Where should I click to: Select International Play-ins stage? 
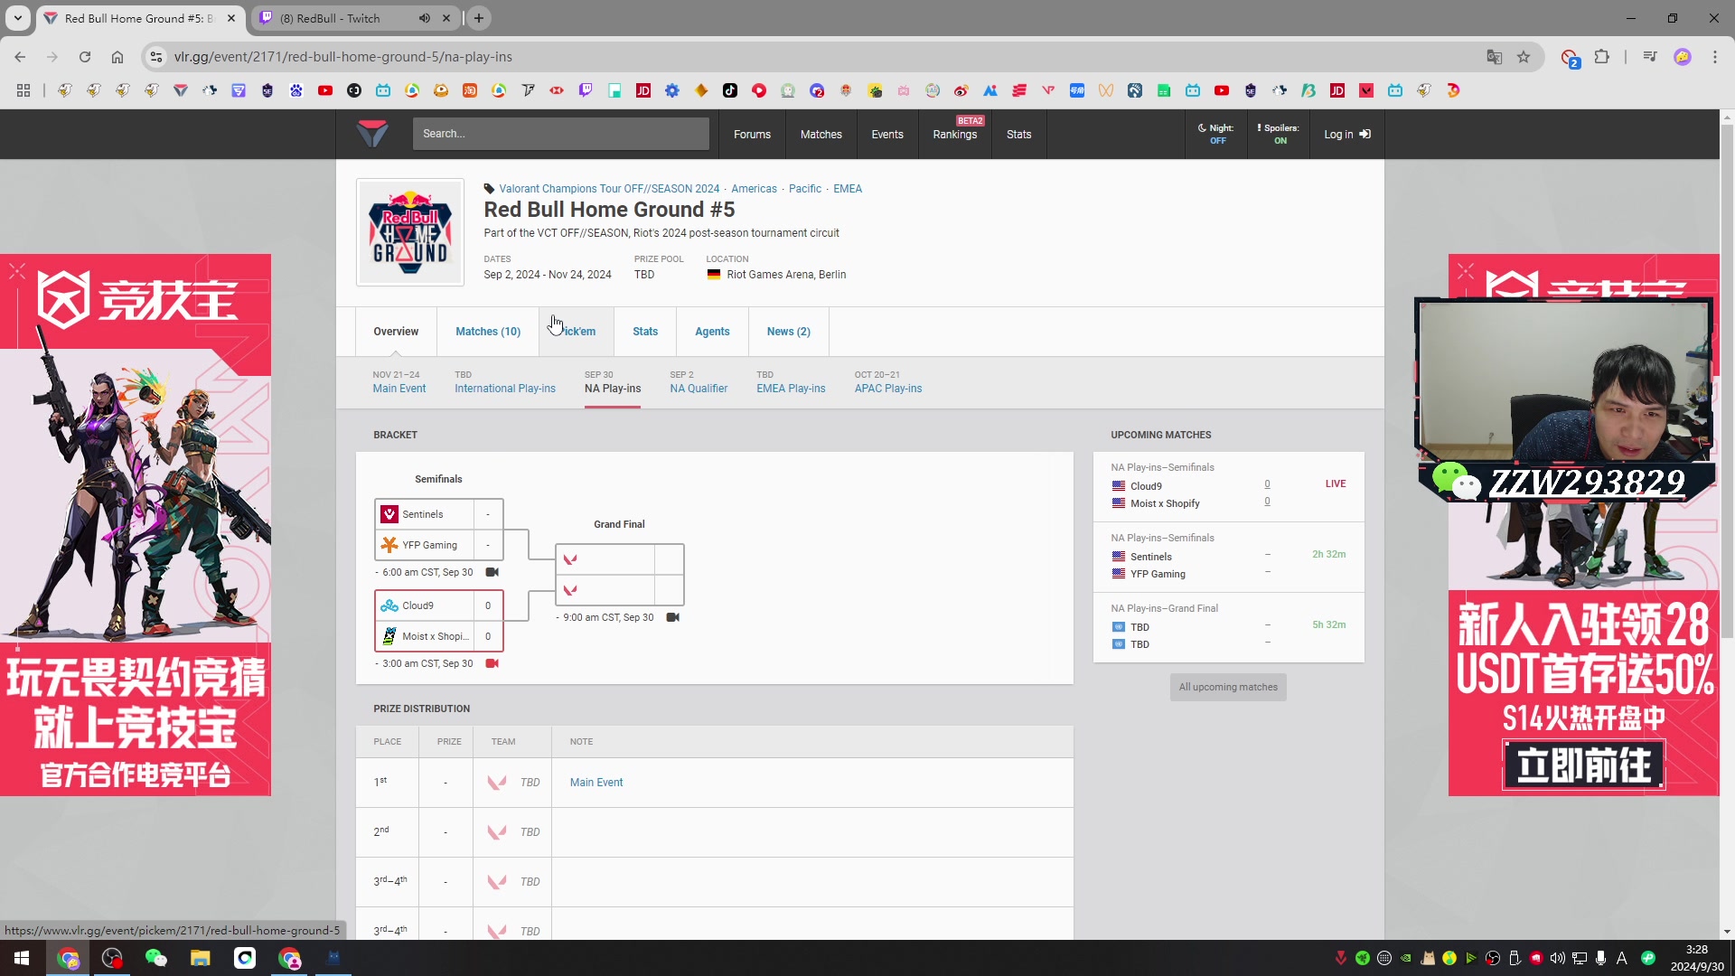click(x=504, y=382)
